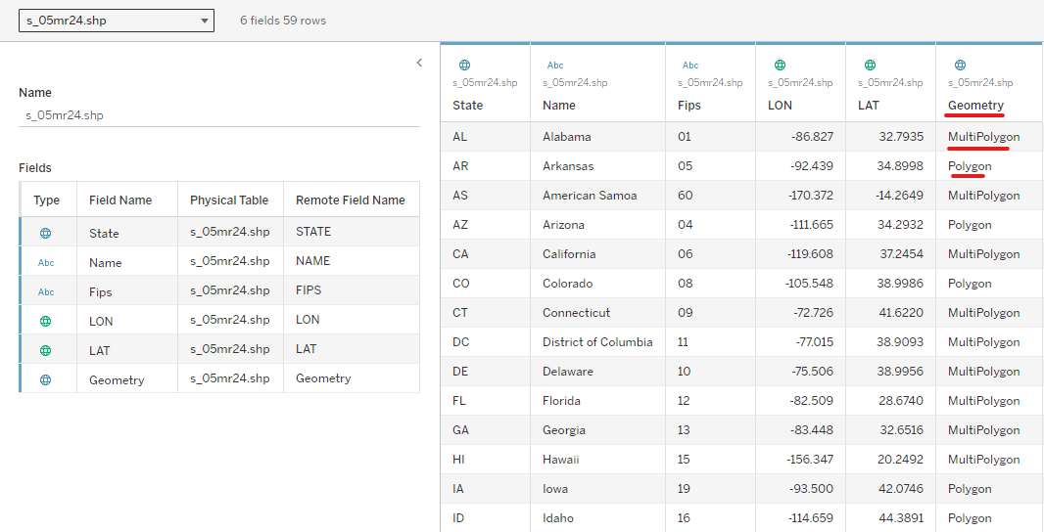This screenshot has width=1044, height=532.
Task: Click globe icon above Geometry column header
Action: pyautogui.click(x=960, y=66)
